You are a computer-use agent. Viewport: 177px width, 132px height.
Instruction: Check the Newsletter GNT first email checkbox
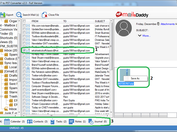click(x=24, y=43)
